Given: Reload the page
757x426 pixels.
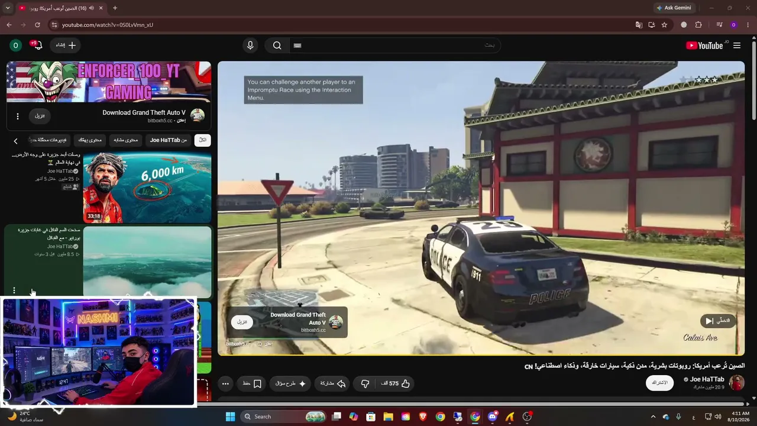Looking at the screenshot, I should tap(37, 25).
